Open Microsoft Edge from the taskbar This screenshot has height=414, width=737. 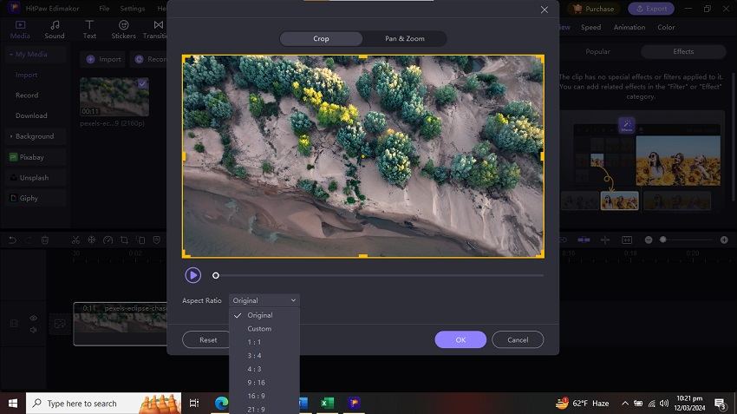tap(221, 404)
